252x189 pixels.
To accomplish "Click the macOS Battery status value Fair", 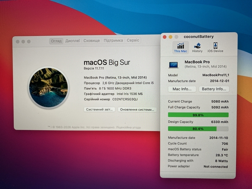I will (225, 149).
